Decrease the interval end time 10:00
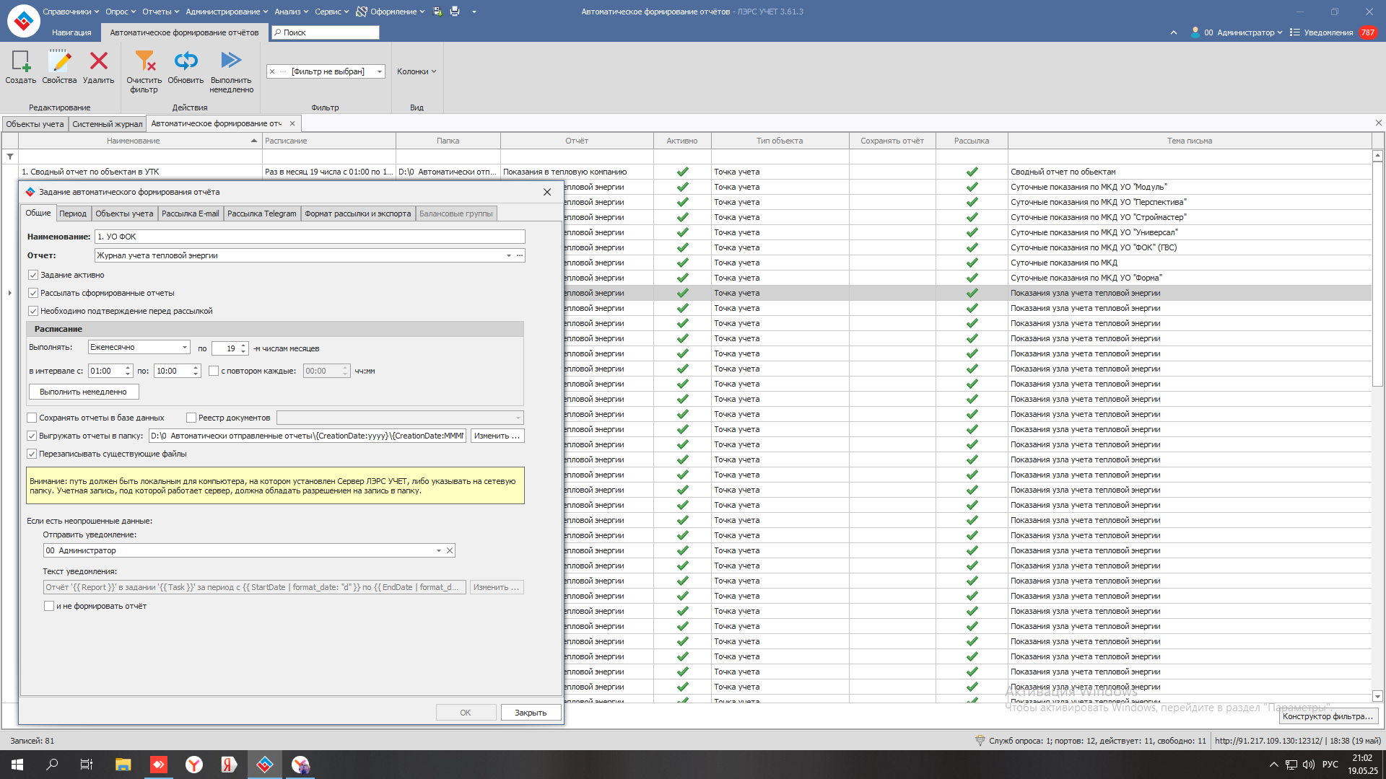The width and height of the screenshot is (1386, 779). (x=196, y=374)
